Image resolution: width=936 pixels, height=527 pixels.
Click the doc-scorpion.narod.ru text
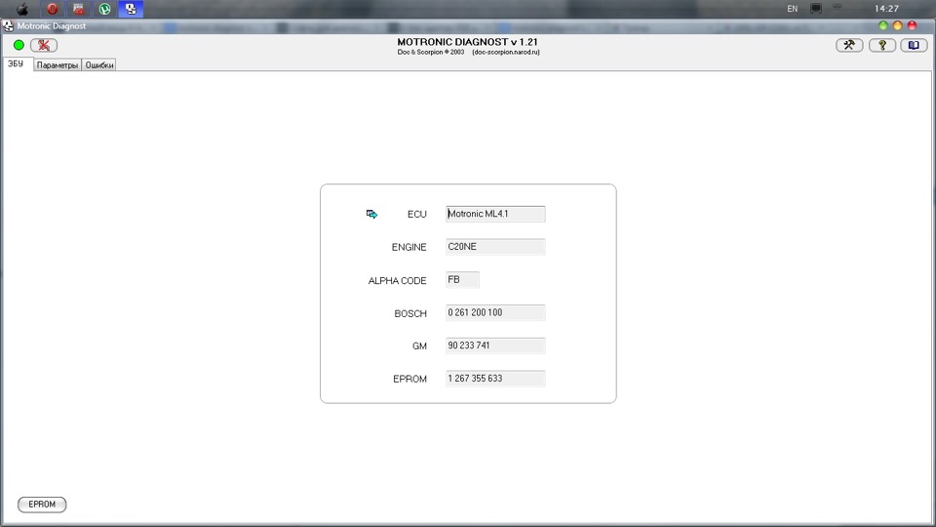tap(506, 52)
